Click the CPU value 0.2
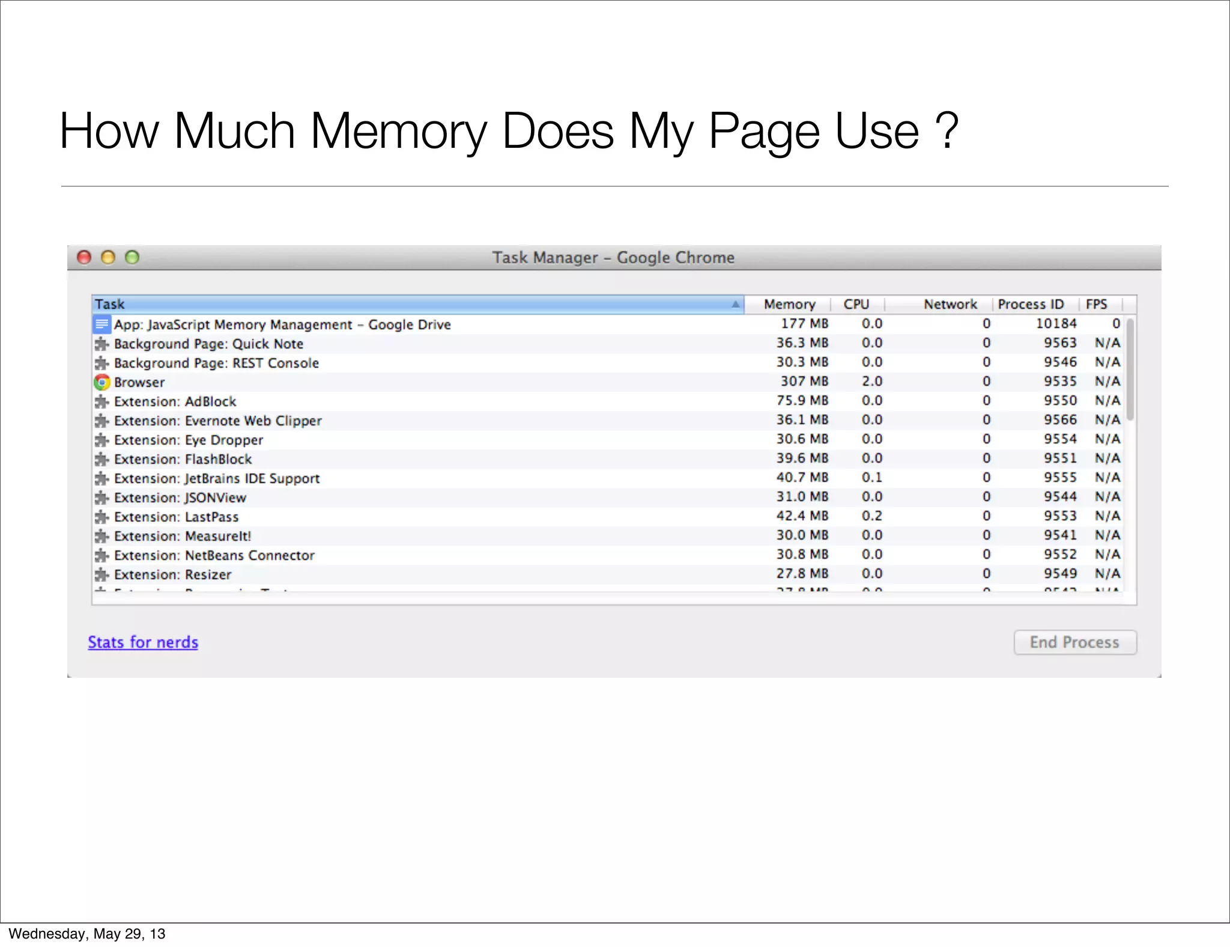 pyautogui.click(x=872, y=516)
